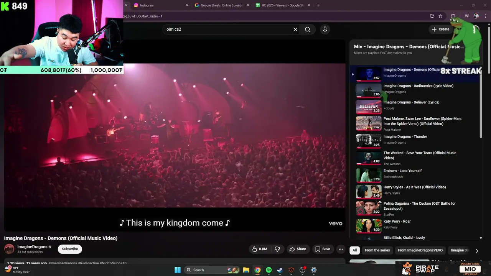Click the mix playlist scrollbar
Image resolution: width=491 pixels, height=276 pixels.
[x=481, y=103]
